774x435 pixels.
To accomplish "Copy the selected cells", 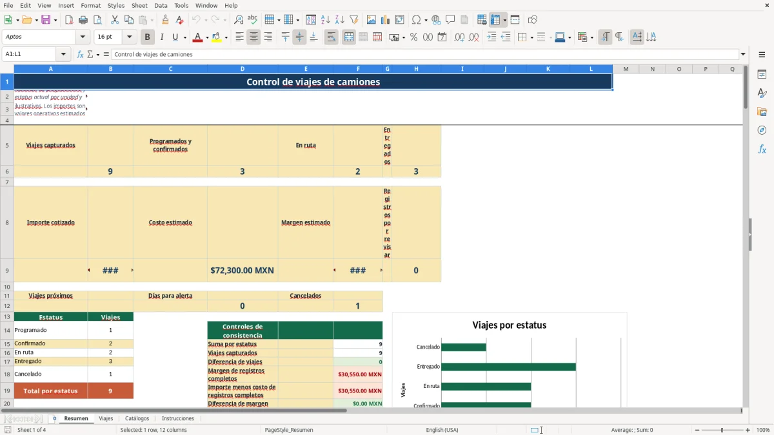I will click(x=129, y=20).
